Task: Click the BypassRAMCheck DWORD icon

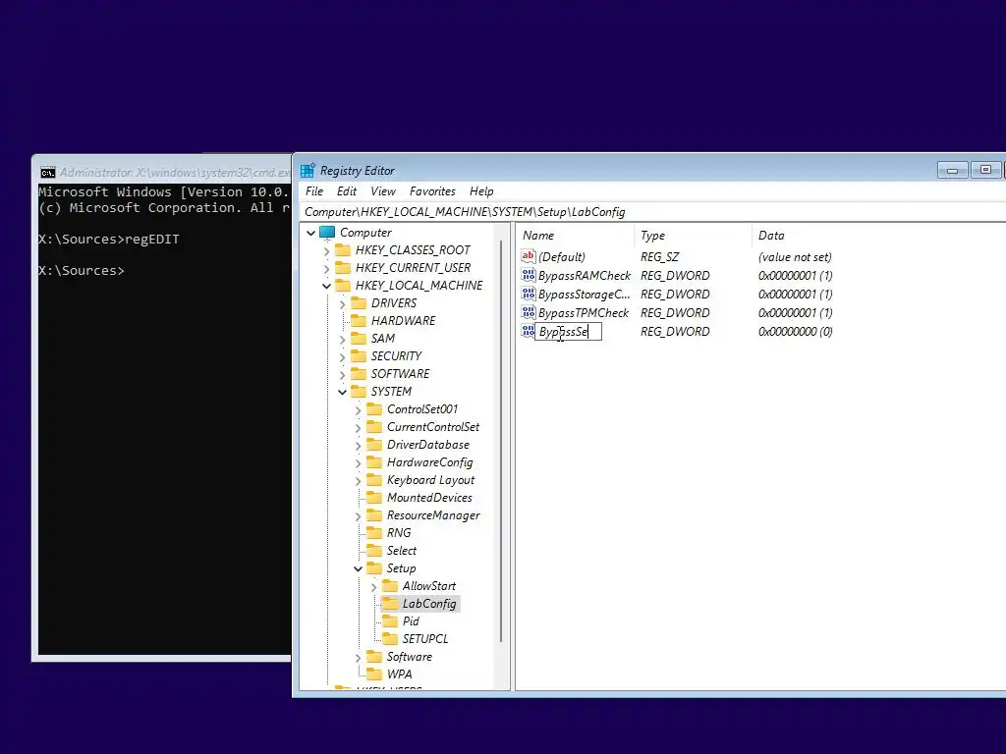Action: coord(528,275)
